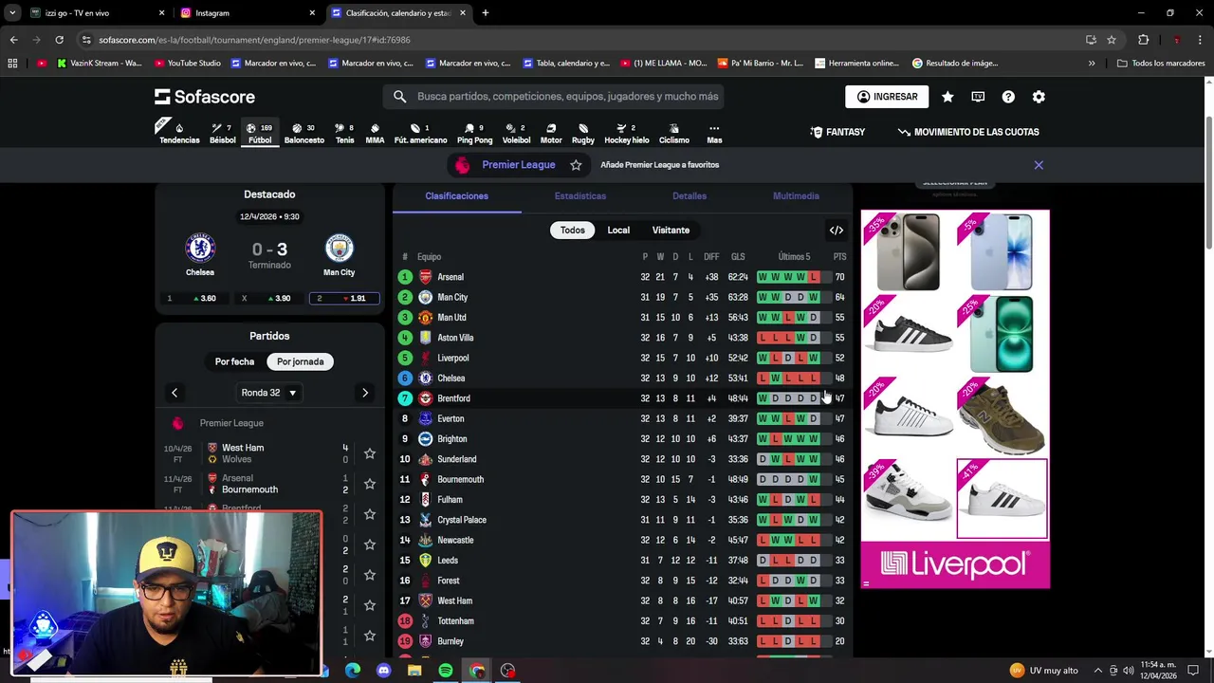Screen dimensions: 1214x683
Task: Open the header icon next to the favorites star
Action: point(978,97)
